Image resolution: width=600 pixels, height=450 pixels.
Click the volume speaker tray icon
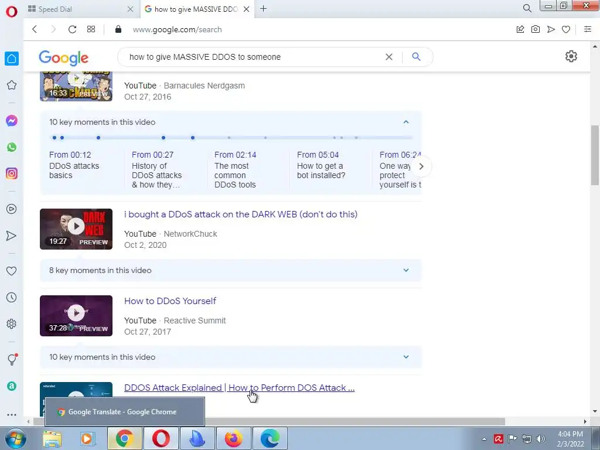[x=541, y=439]
